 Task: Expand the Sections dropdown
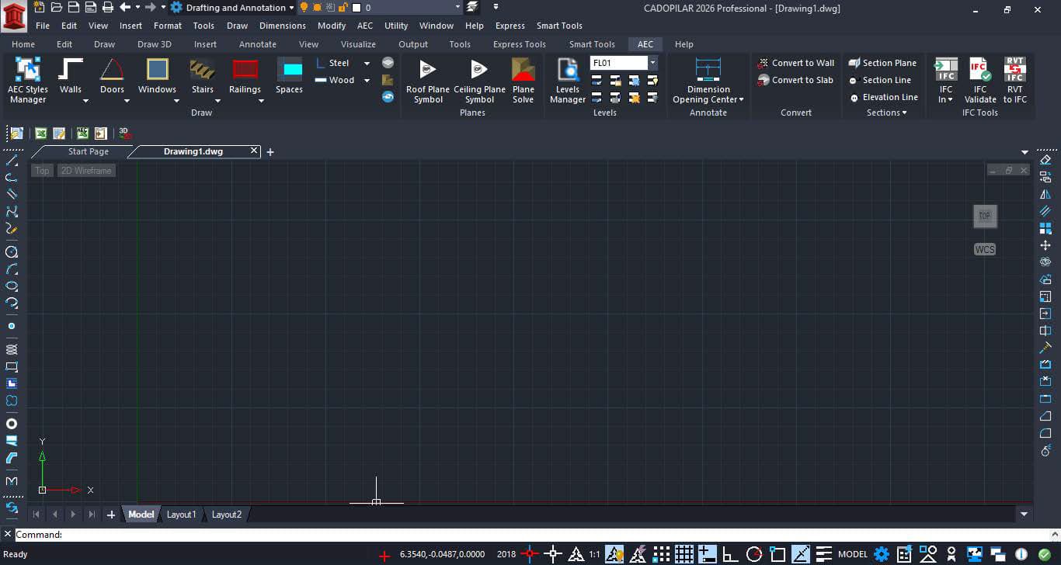click(884, 113)
